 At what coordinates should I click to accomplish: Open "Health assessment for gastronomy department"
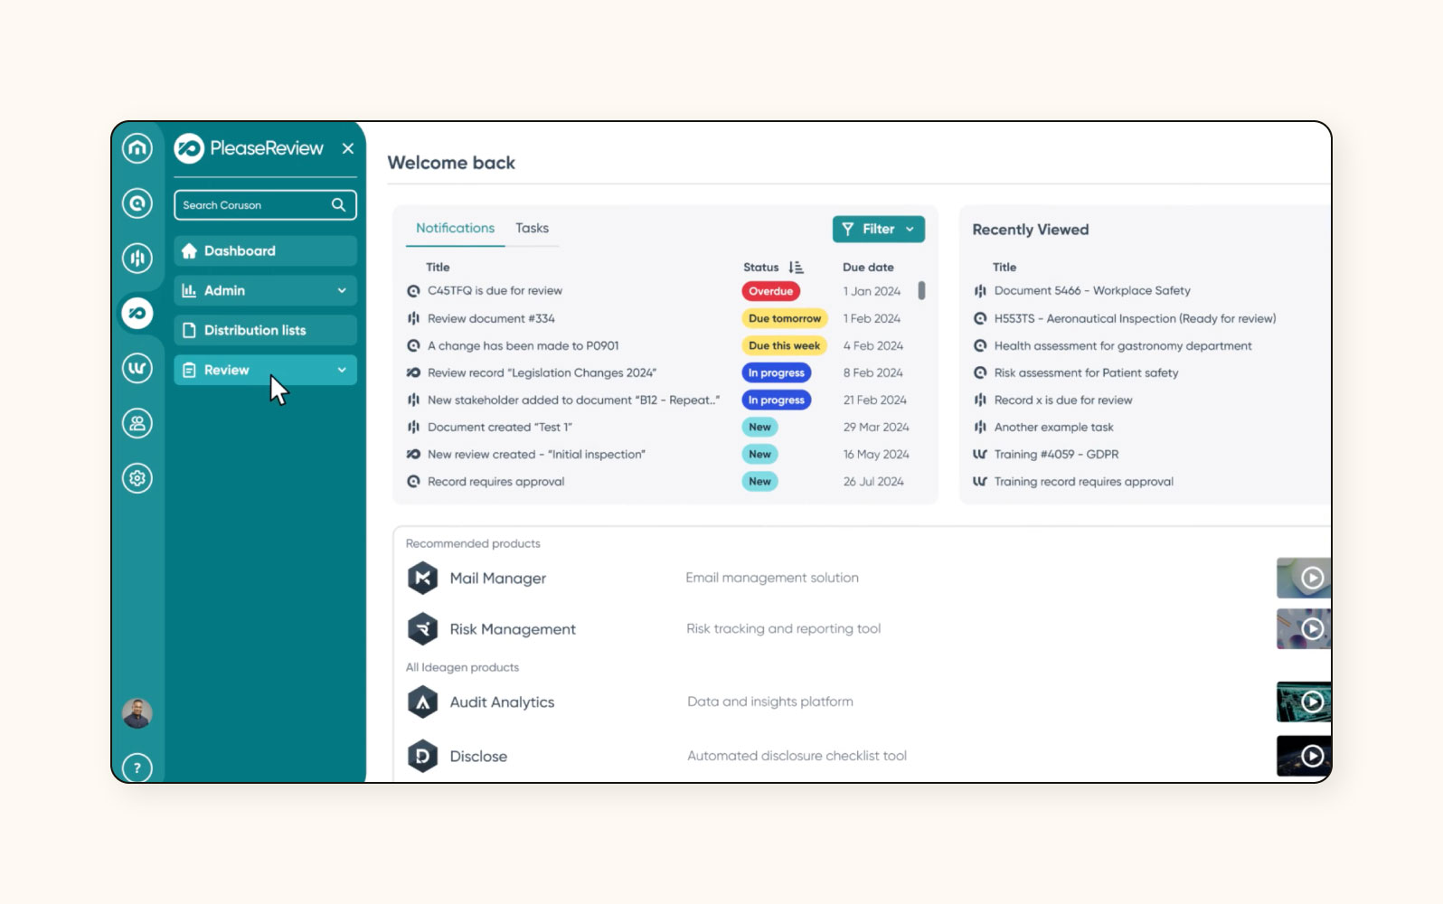click(x=1123, y=345)
